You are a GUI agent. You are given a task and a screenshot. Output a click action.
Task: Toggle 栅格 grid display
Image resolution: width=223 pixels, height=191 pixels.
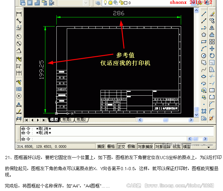(111, 146)
